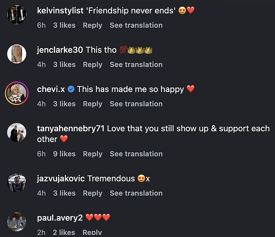Click tanyahennebry71's profile photo
Screen dimensions: 275x237
pyautogui.click(x=17, y=133)
